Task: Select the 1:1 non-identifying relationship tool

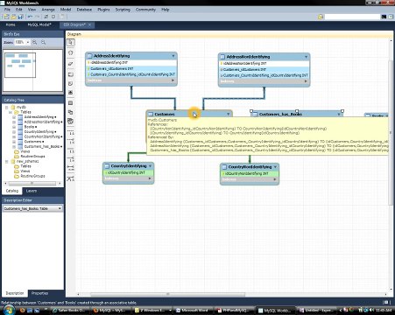Action: coord(71,133)
